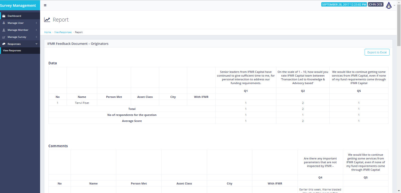The height and width of the screenshot is (193, 401).
Task: Click the Responses chat bubble icon
Action: tap(4, 44)
